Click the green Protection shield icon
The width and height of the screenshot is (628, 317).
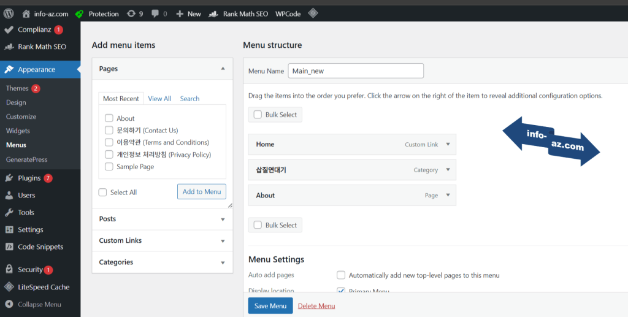coord(80,13)
